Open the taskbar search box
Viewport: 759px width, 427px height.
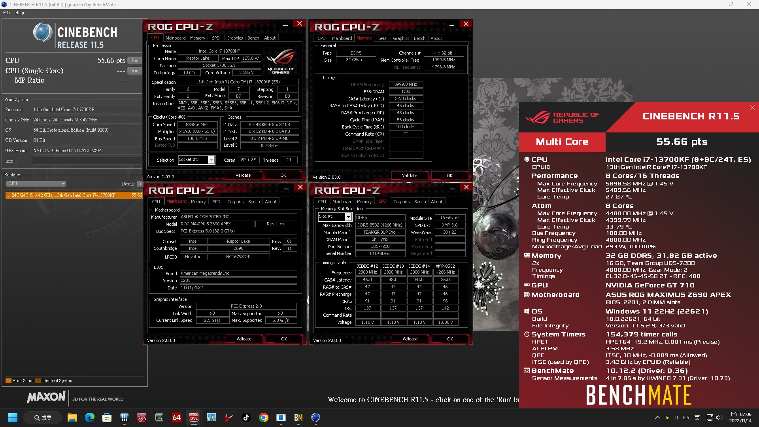coord(43,418)
